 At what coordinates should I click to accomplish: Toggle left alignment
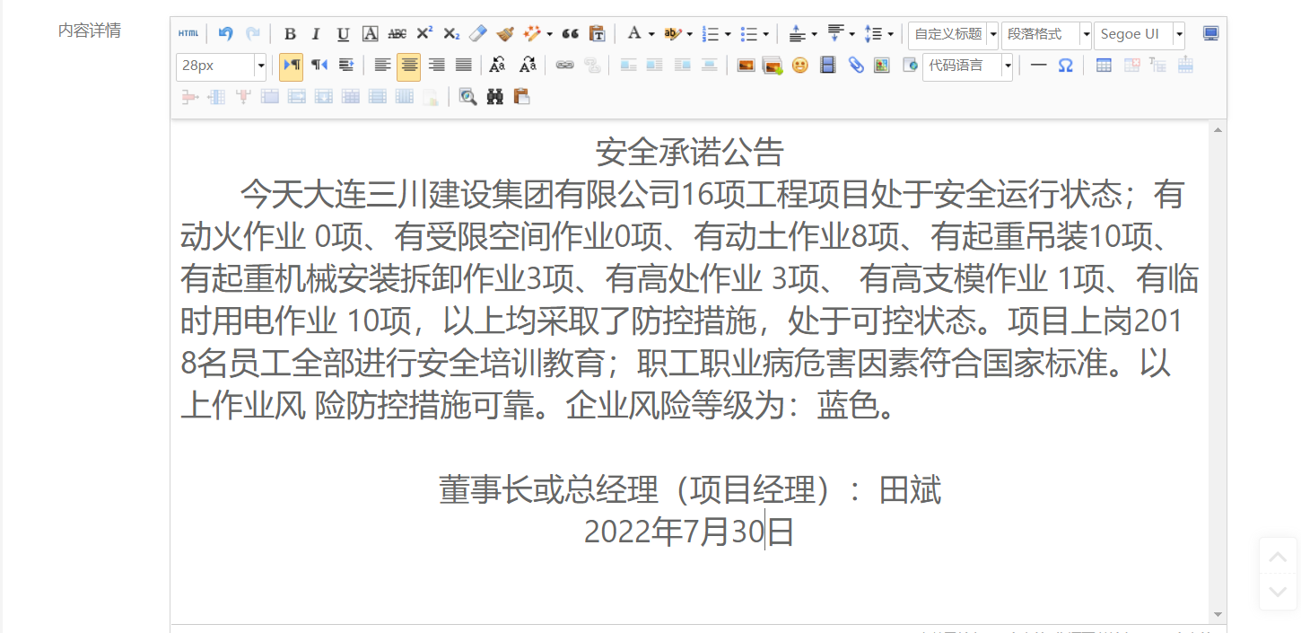pyautogui.click(x=382, y=65)
